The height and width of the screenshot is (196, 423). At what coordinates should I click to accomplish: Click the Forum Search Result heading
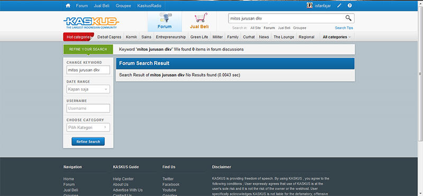point(144,63)
